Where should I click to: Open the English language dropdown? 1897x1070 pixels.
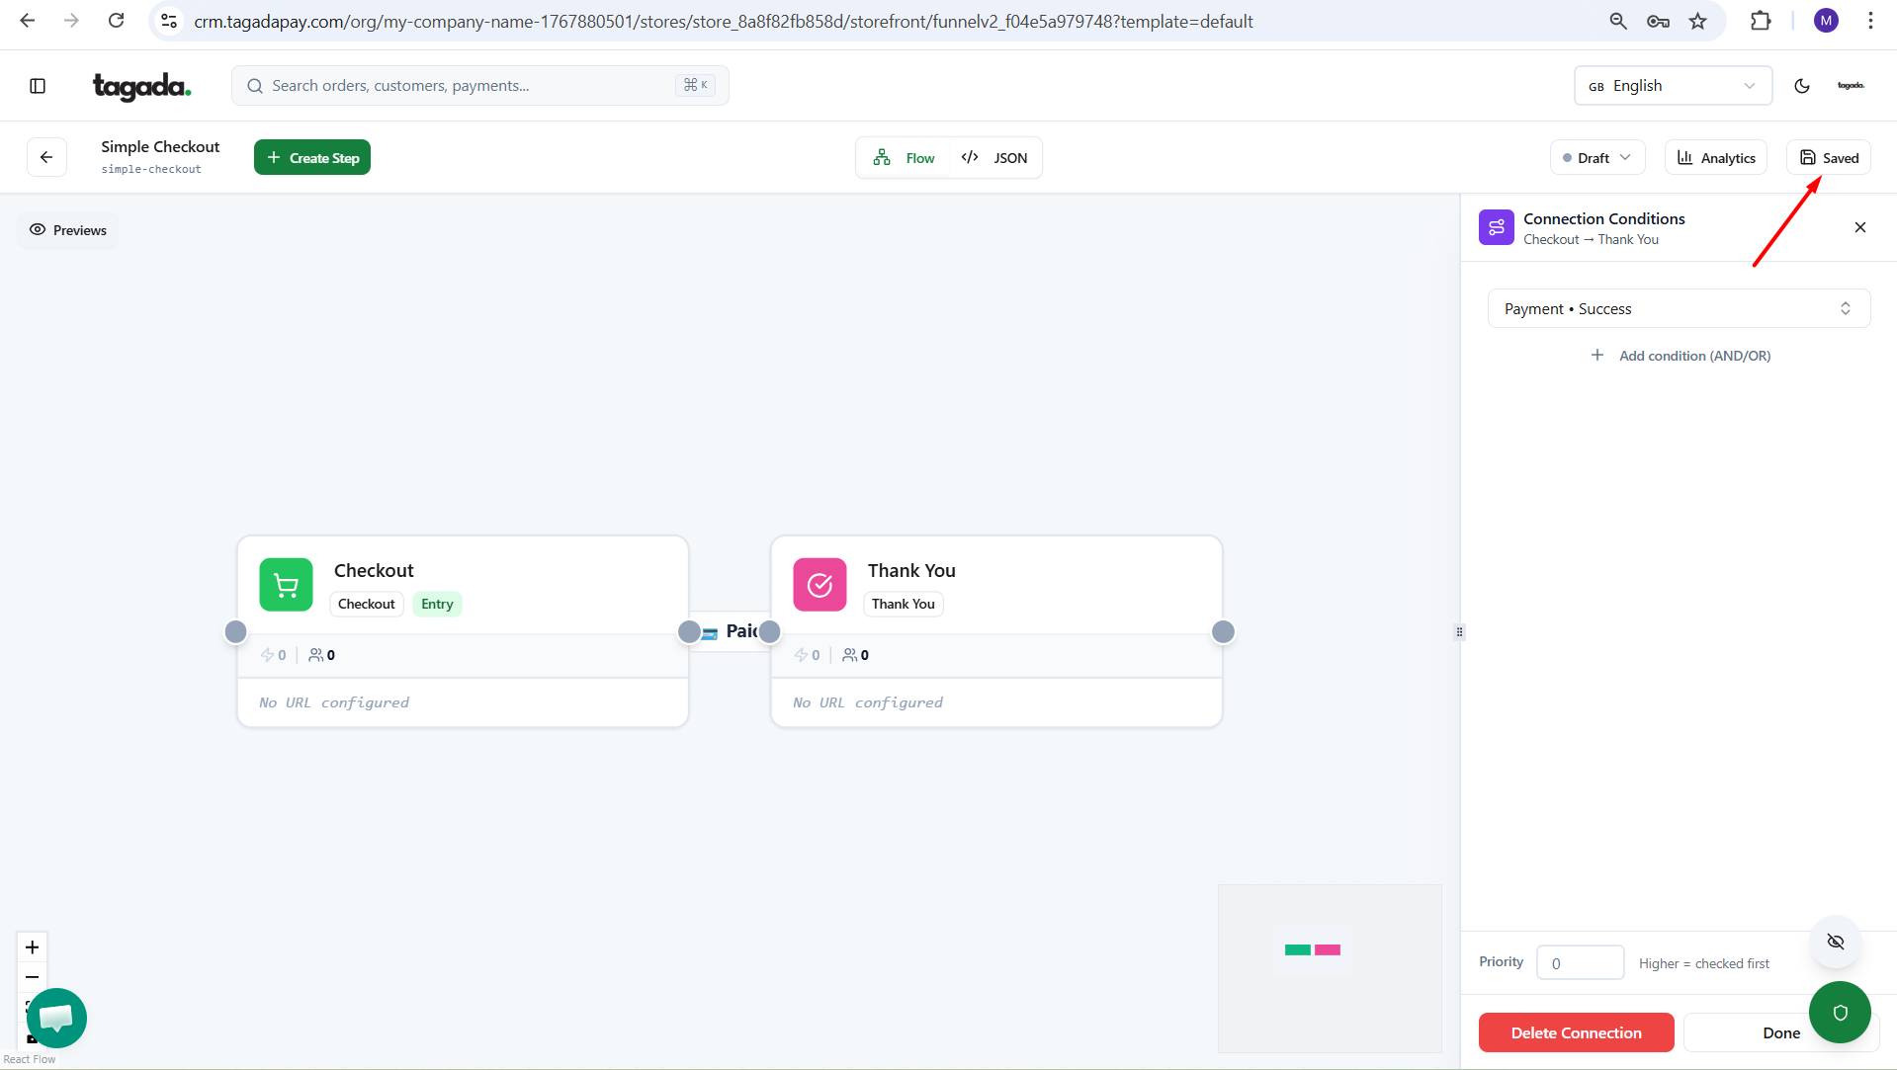(x=1672, y=86)
